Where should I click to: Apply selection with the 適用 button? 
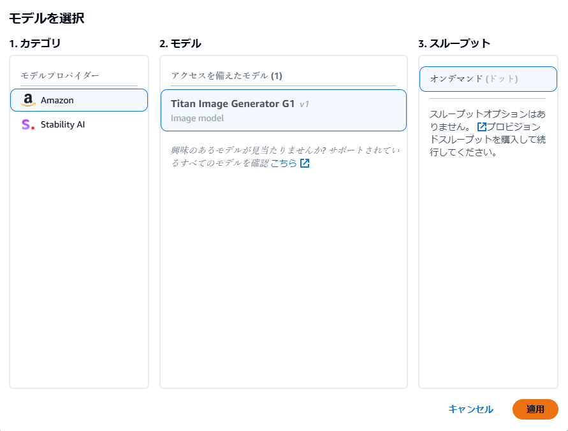[535, 409]
